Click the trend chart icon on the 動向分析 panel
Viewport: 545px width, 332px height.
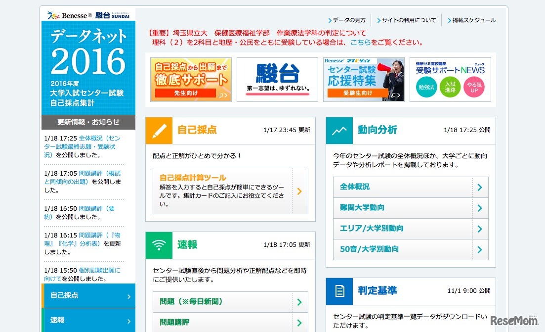tap(339, 130)
